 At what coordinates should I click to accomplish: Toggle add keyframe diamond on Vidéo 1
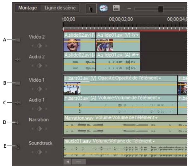40,89
